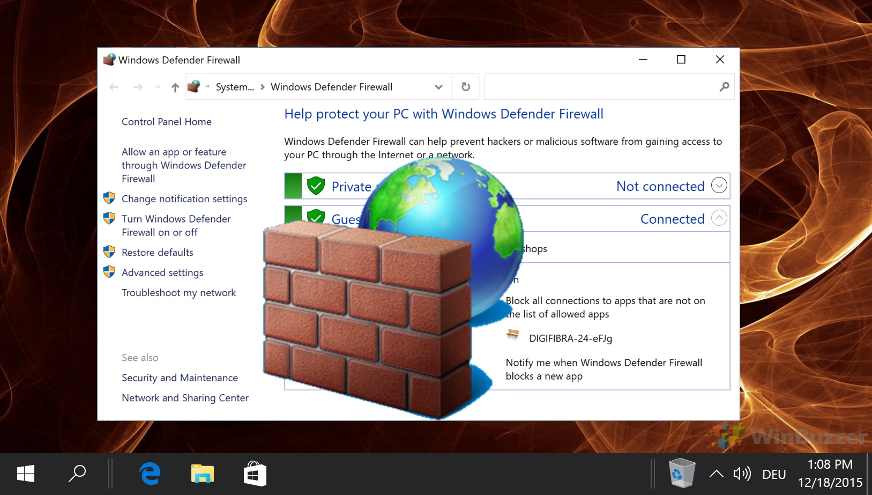Click the Control Panel search field
Screen dimensions: 872x495
click(x=600, y=87)
